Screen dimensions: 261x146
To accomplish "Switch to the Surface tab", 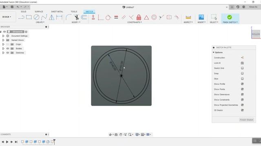I will 39,12.
